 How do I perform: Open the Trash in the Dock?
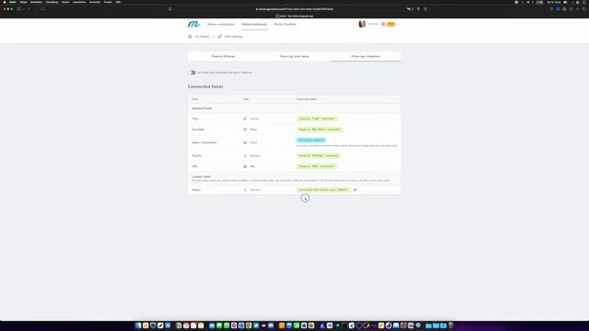click(451, 325)
